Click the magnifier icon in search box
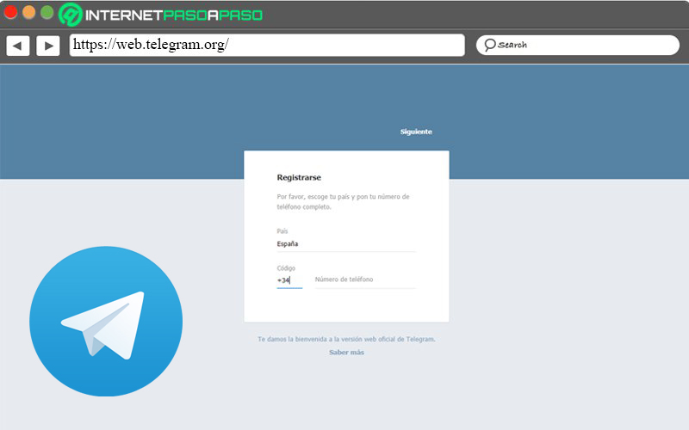The width and height of the screenshot is (689, 430). (x=490, y=45)
